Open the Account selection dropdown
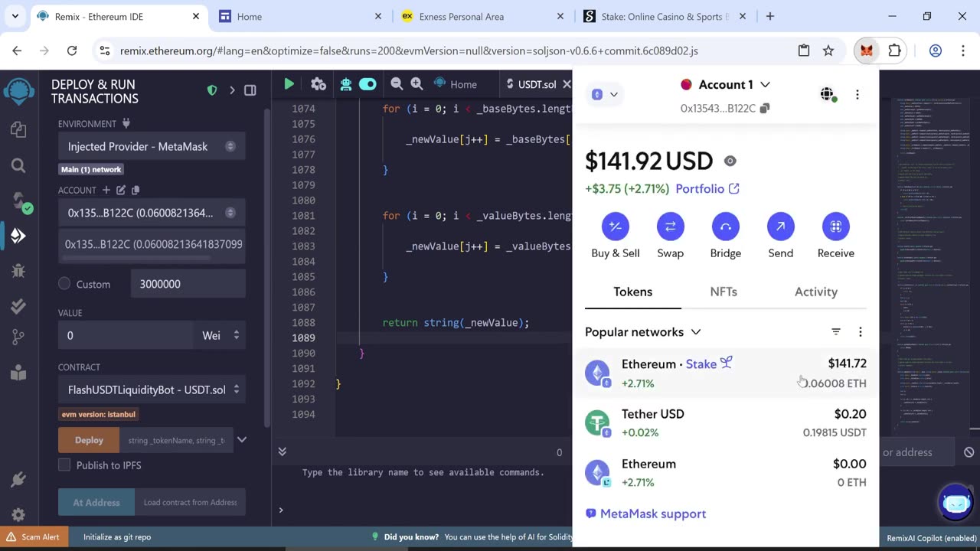The width and height of the screenshot is (980, 551). pos(152,213)
